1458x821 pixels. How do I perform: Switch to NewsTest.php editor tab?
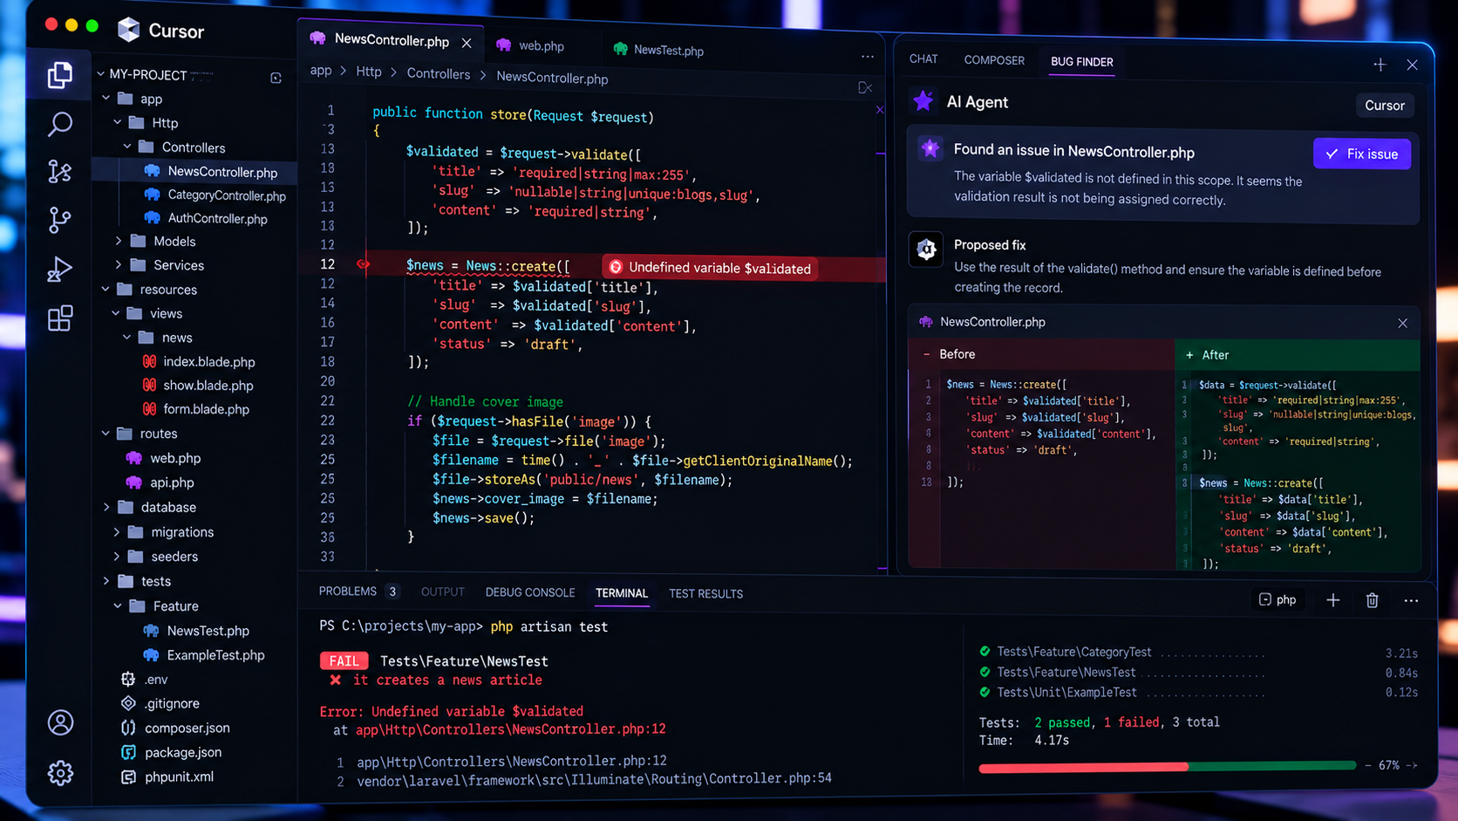tap(658, 50)
